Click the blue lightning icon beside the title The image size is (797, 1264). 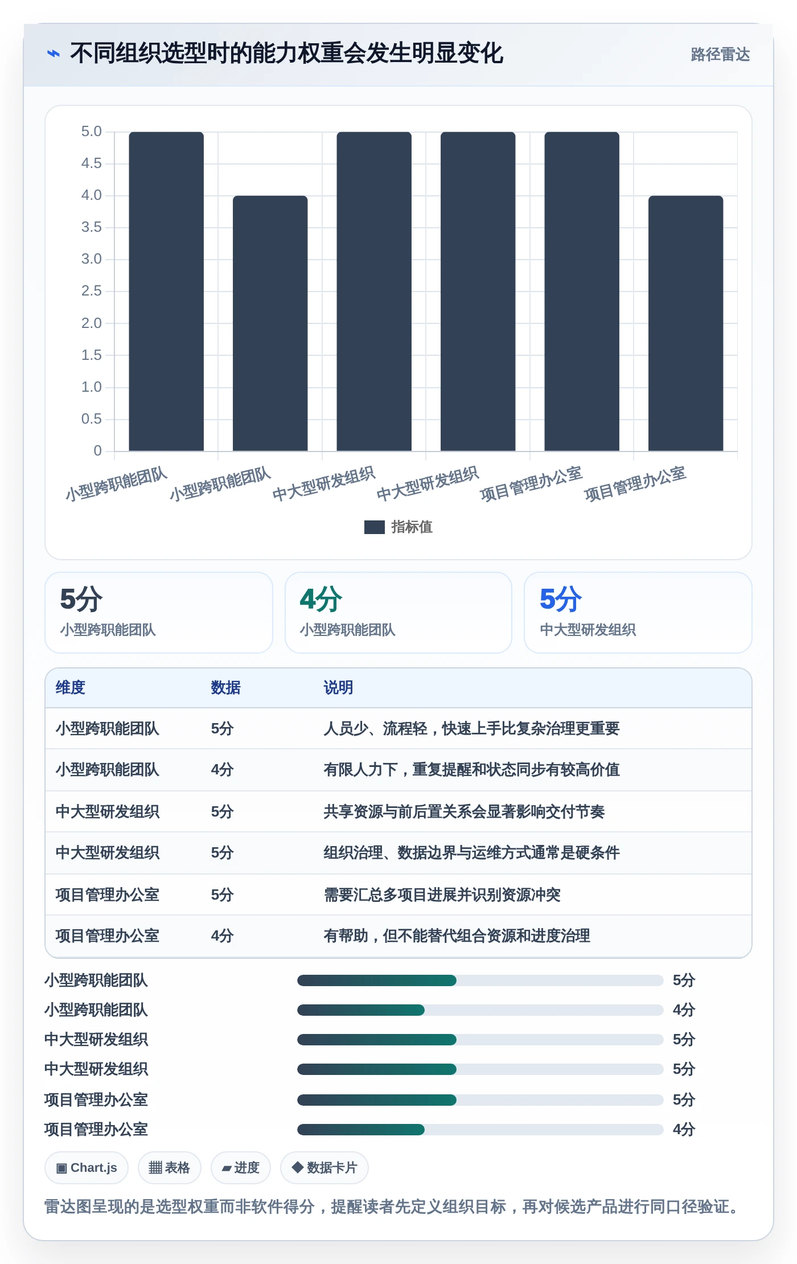(x=54, y=54)
